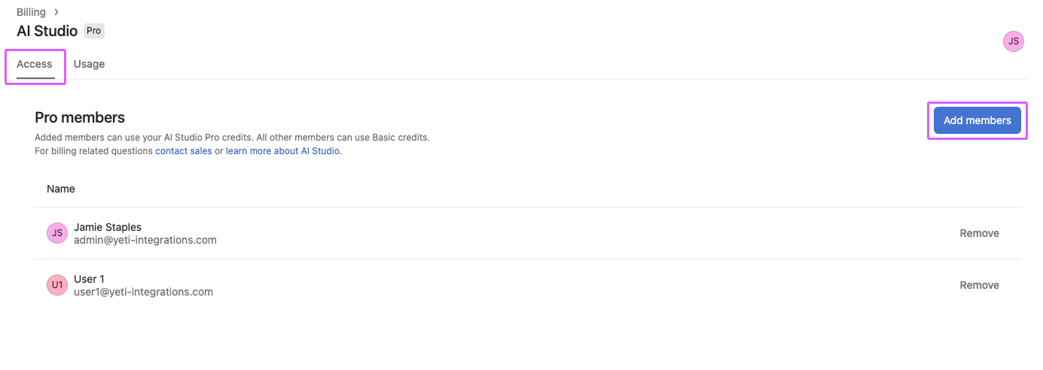The width and height of the screenshot is (1043, 370).
Task: Open the contact sales link
Action: (x=184, y=151)
